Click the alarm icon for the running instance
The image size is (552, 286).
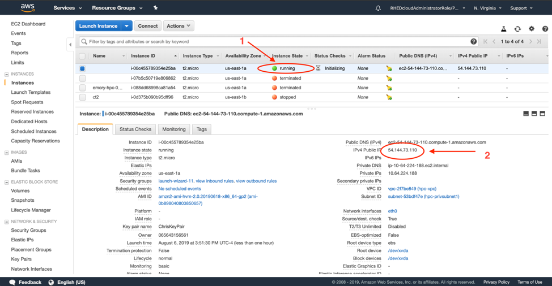tap(389, 68)
